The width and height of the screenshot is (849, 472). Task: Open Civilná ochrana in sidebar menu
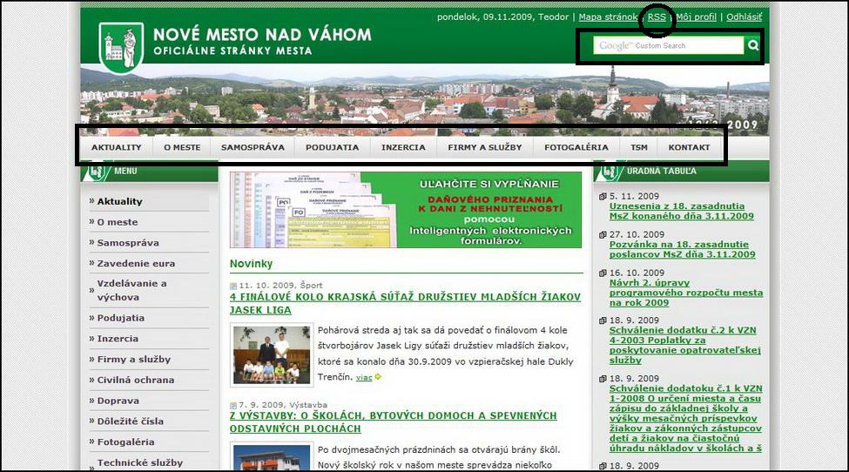(135, 380)
